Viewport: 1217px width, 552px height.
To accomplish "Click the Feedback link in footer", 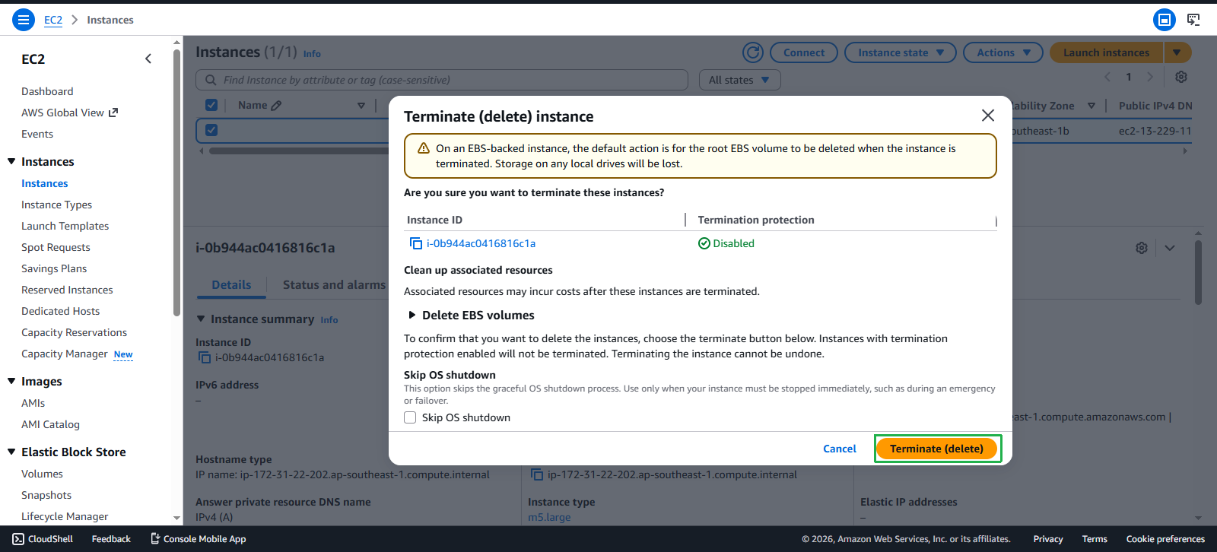I will coord(111,539).
